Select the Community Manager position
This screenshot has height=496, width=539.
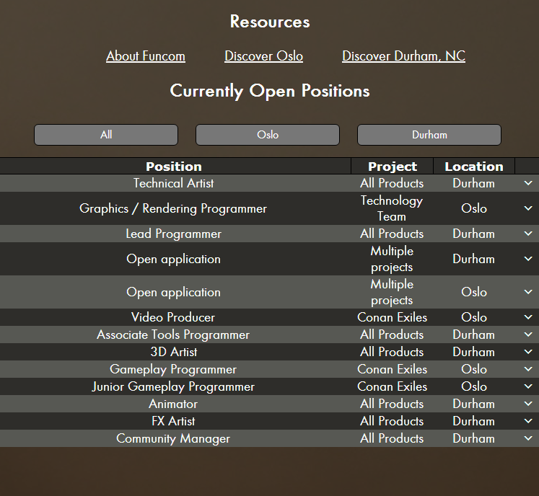pos(173,438)
